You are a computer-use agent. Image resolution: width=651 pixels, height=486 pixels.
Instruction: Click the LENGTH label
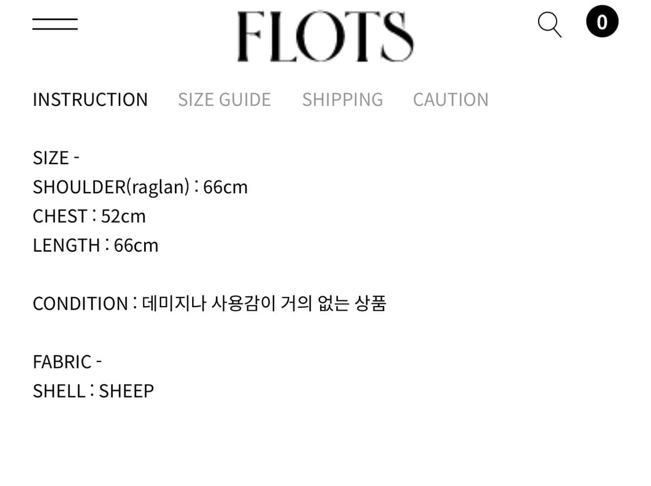pyautogui.click(x=66, y=245)
